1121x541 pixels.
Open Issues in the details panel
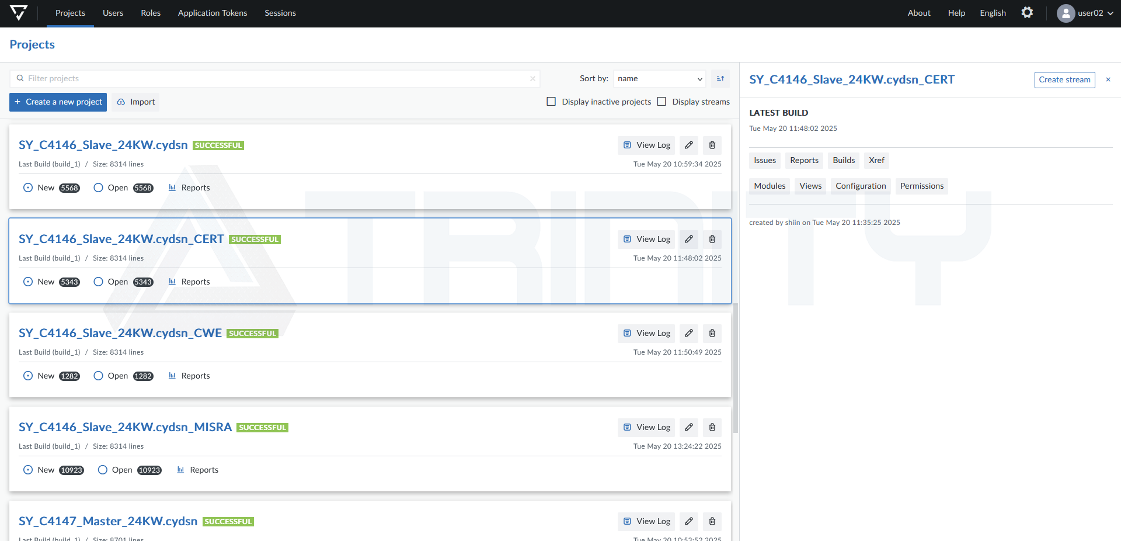[x=765, y=160]
